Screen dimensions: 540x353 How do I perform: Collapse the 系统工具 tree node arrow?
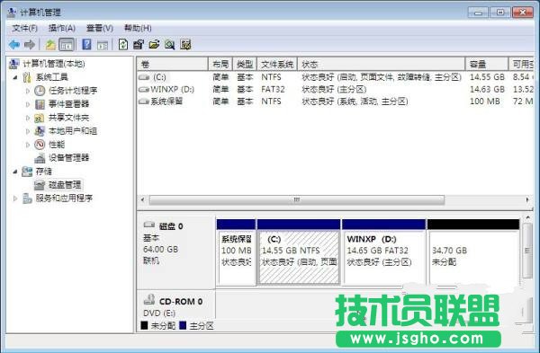pos(15,77)
